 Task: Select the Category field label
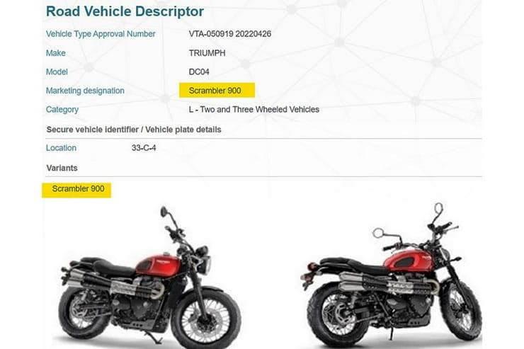click(62, 110)
